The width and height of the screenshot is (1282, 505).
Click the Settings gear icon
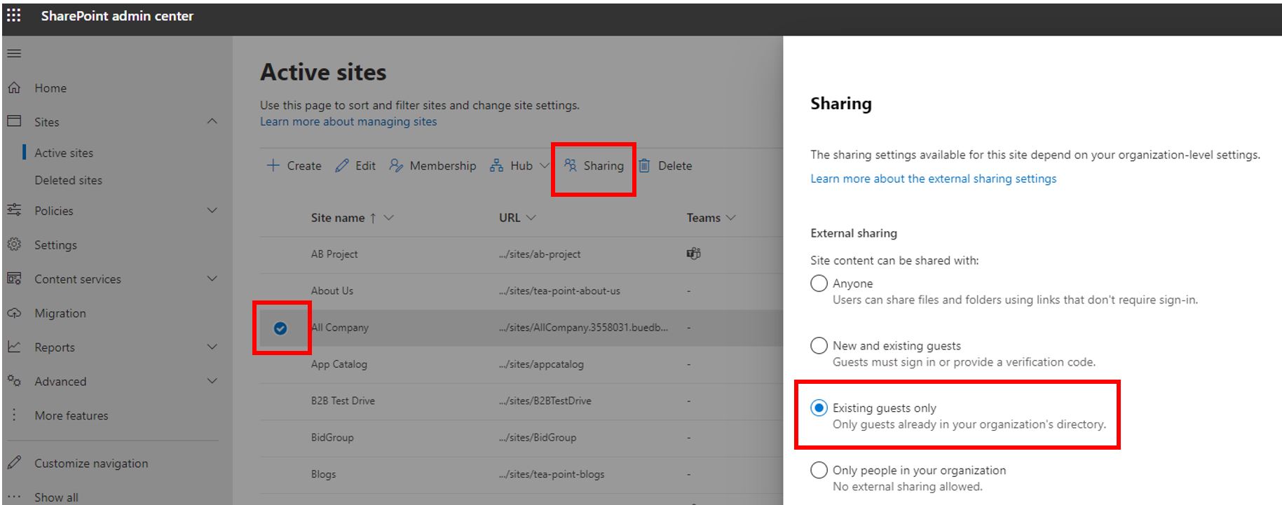tap(14, 244)
